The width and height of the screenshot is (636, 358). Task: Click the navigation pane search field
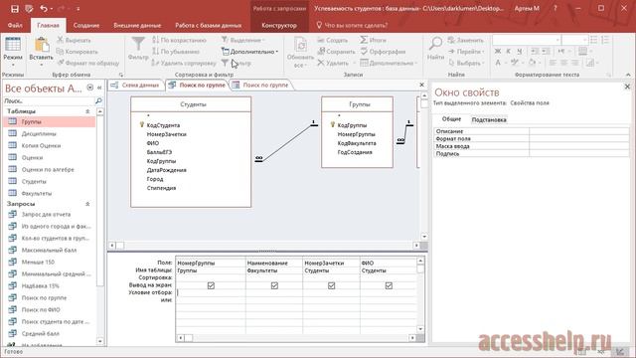pyautogui.click(x=49, y=100)
